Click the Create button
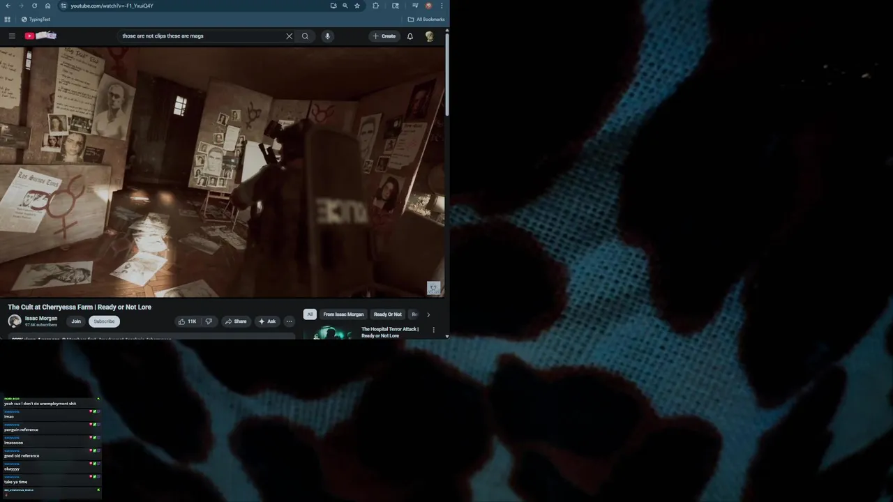The width and height of the screenshot is (893, 502). [x=384, y=36]
